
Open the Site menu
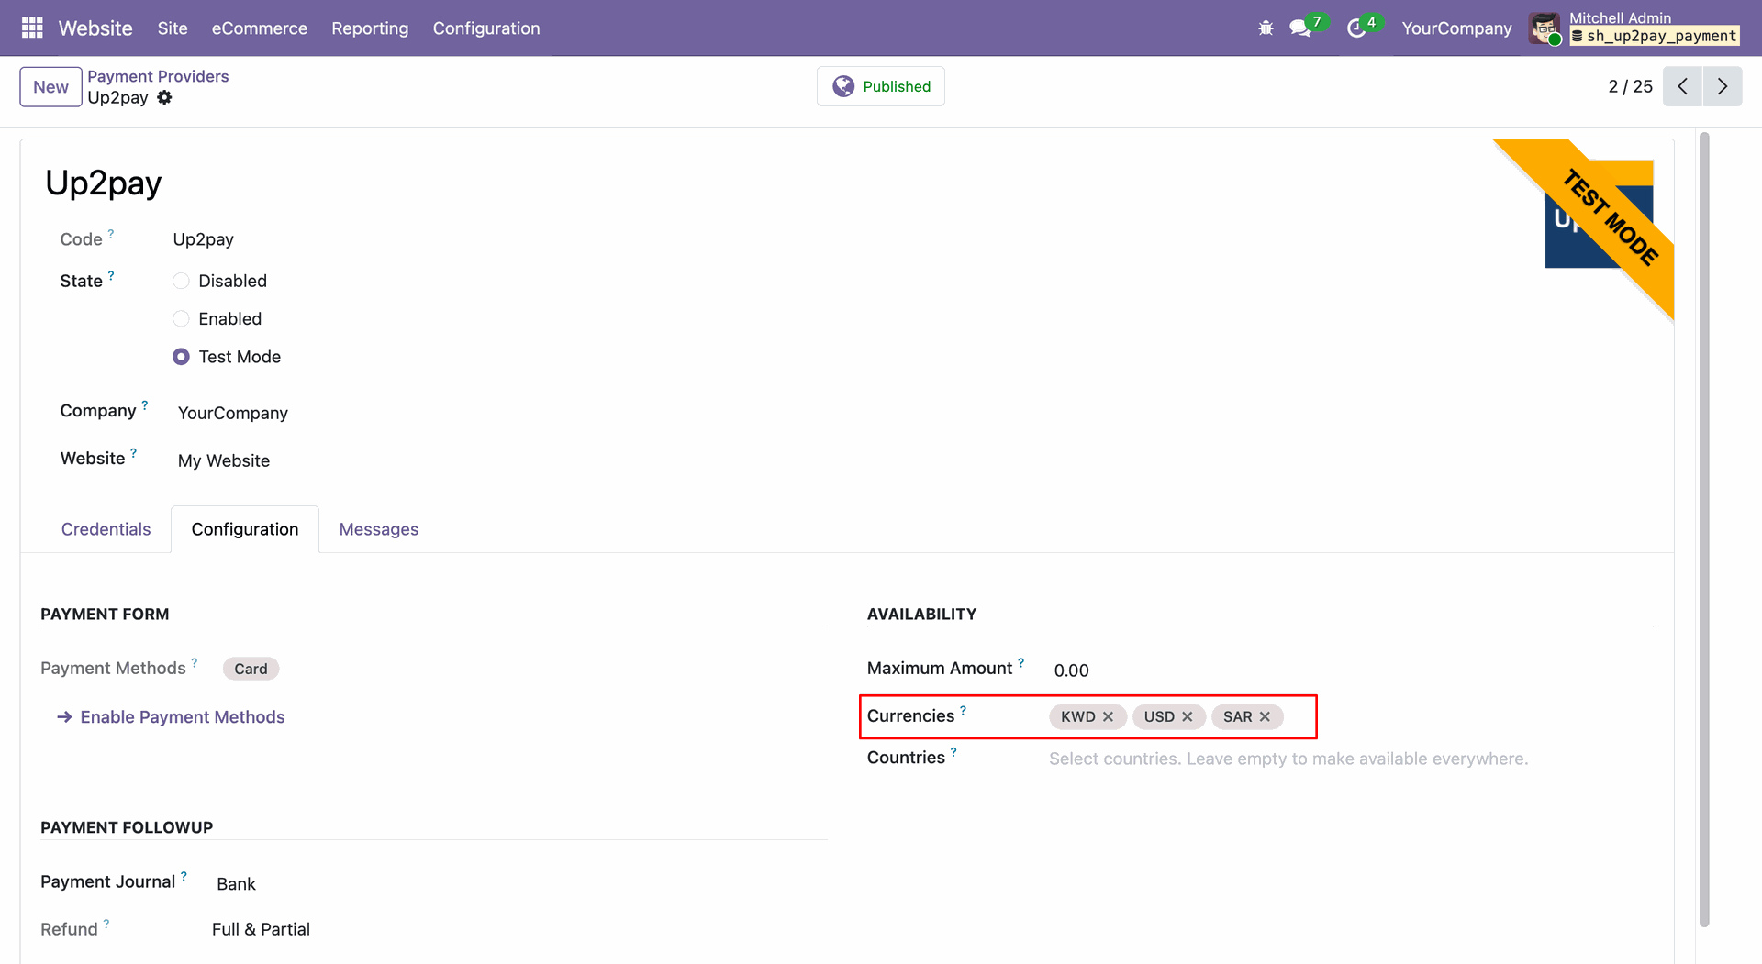[173, 28]
